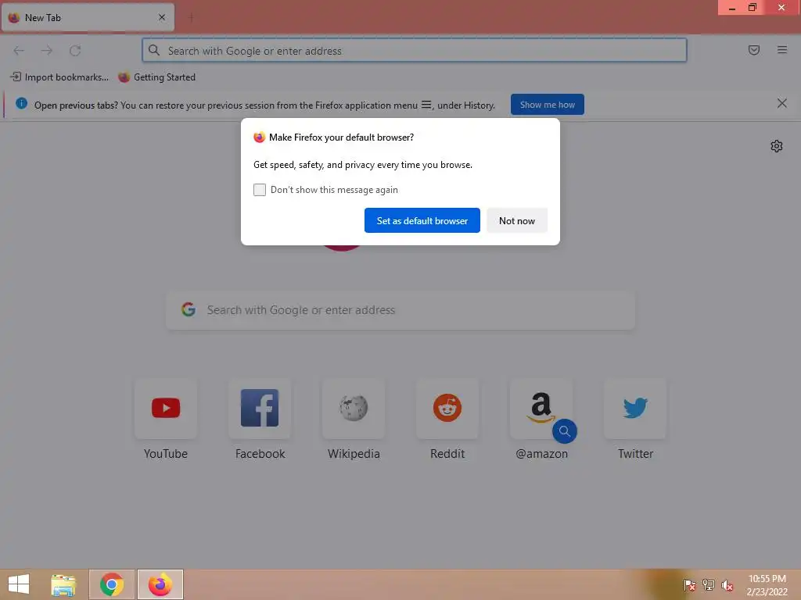
Task: Open the Windows Start button
Action: [x=19, y=584]
